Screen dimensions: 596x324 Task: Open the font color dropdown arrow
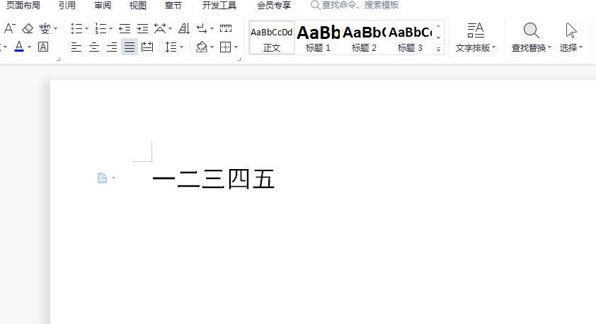[29, 47]
